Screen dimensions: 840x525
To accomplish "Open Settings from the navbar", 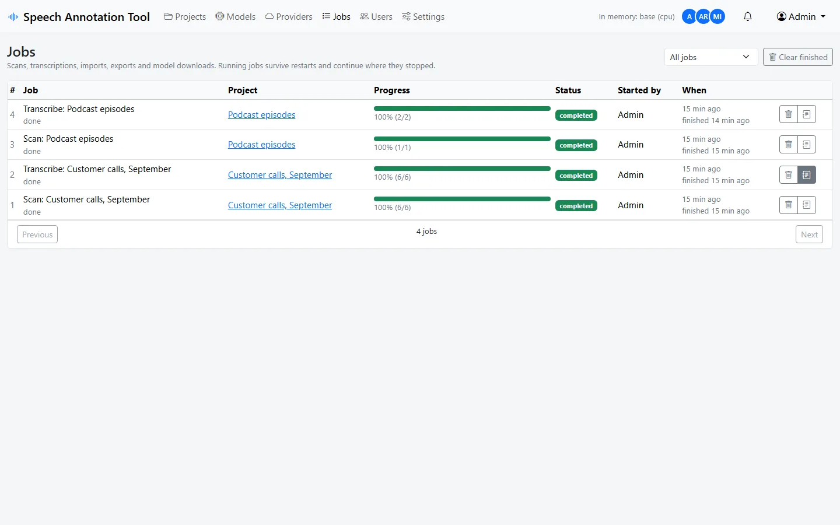I will coord(423,17).
